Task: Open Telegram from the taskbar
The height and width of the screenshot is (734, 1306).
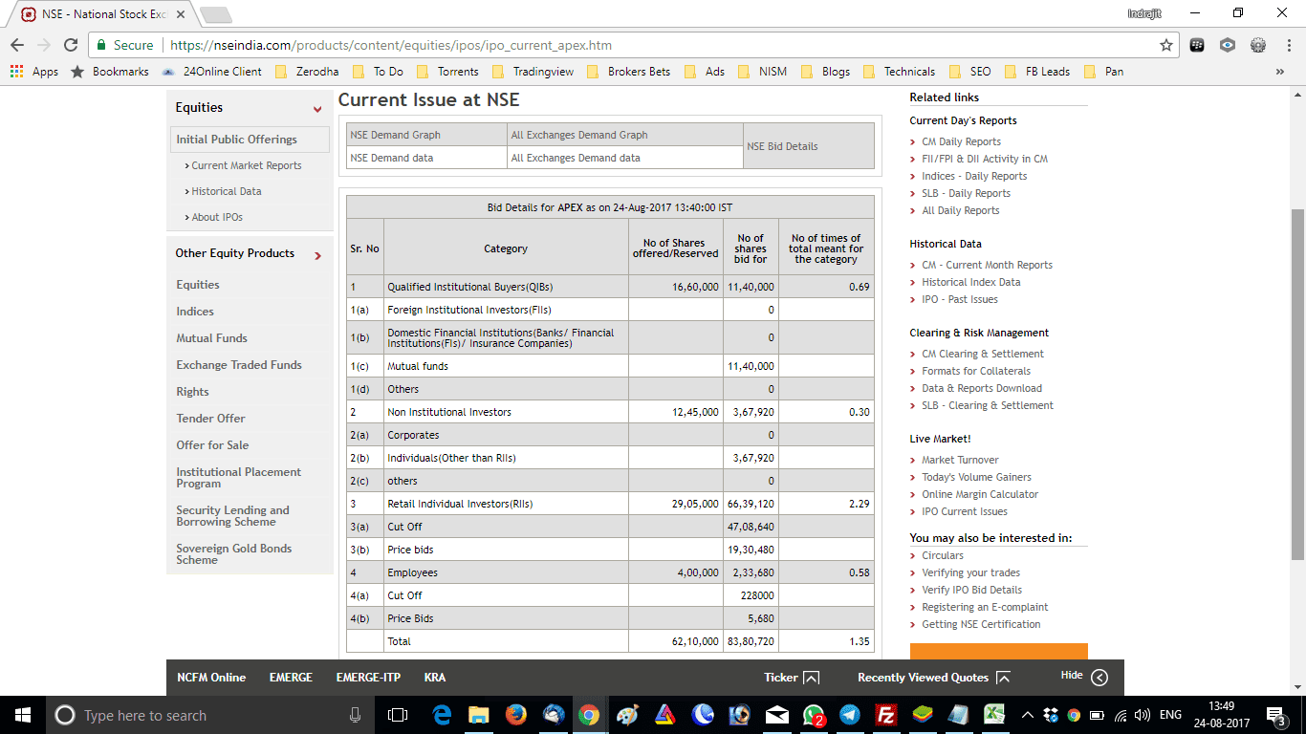Action: (x=850, y=715)
